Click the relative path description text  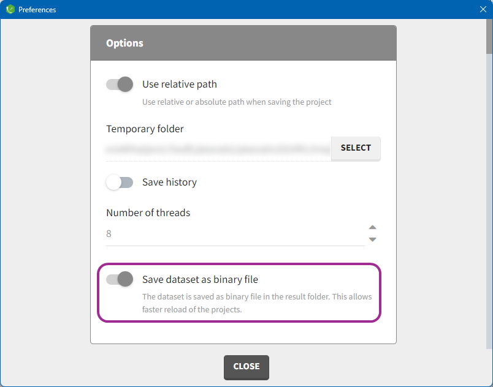tap(237, 102)
